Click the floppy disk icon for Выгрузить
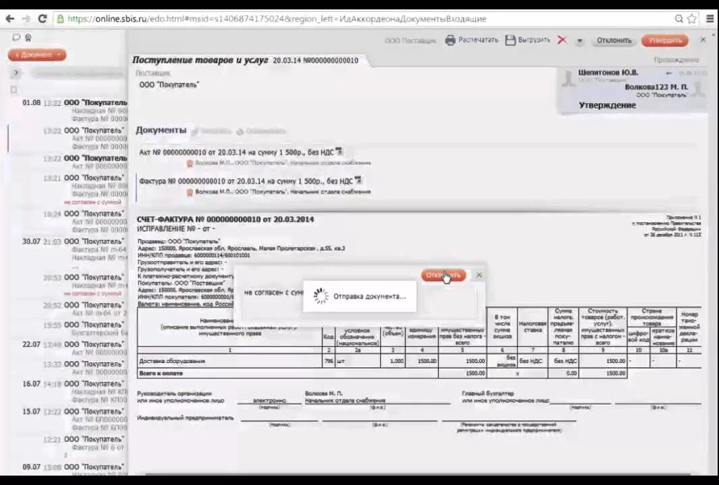 [511, 40]
